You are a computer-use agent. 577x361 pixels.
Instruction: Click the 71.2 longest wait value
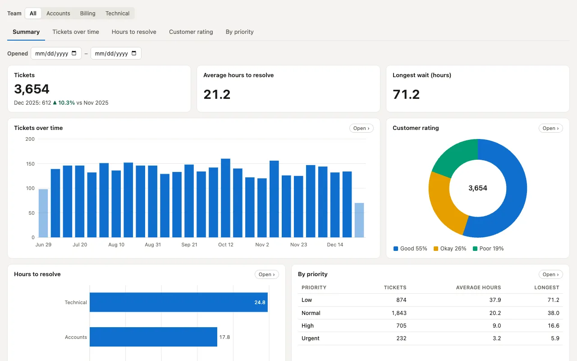tap(406, 94)
